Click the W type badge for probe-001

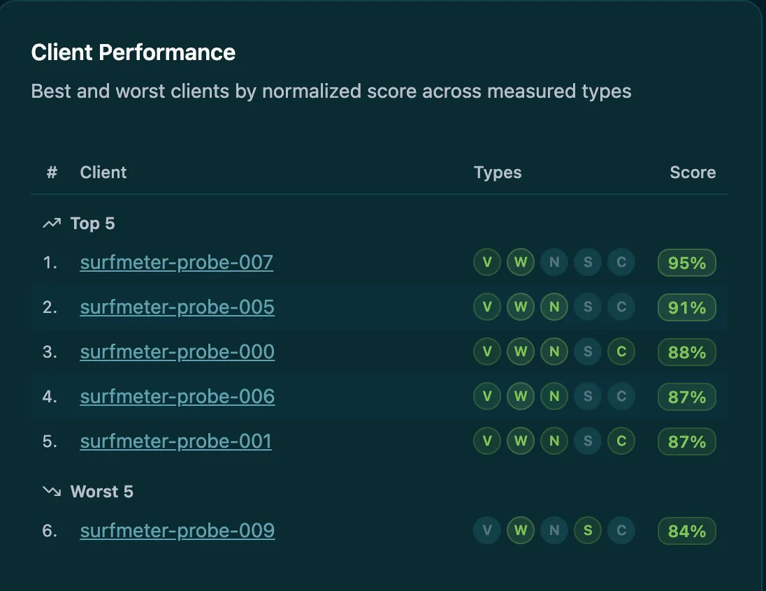tap(521, 441)
